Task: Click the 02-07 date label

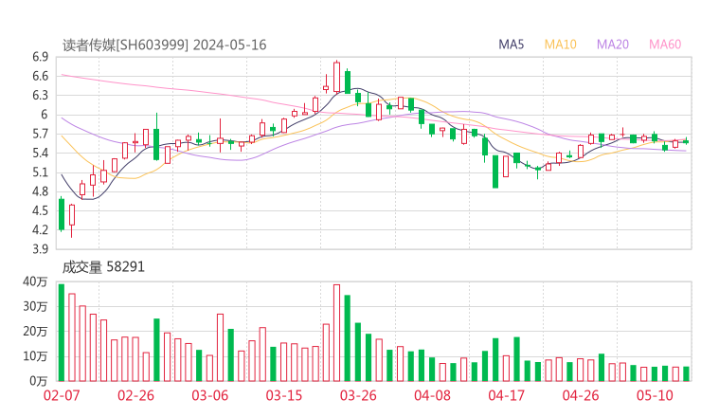Action: pyautogui.click(x=62, y=395)
